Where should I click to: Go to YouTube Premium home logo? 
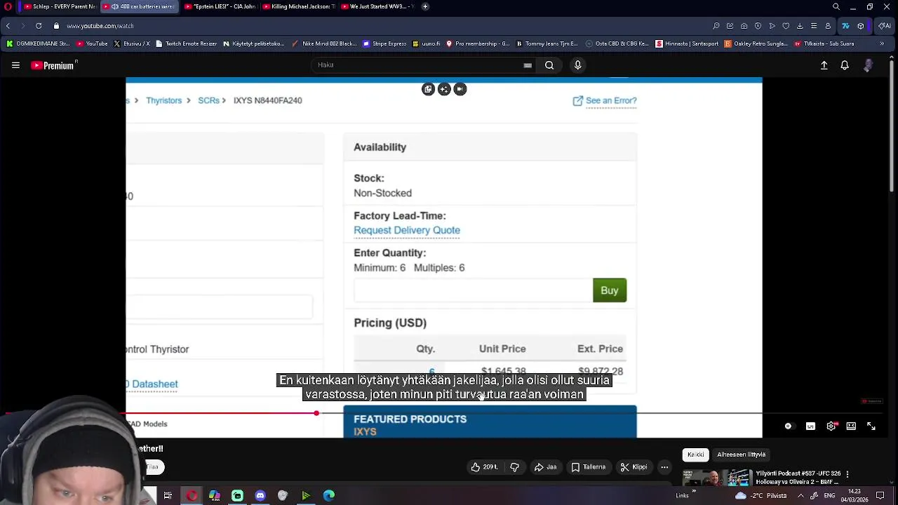pos(52,65)
